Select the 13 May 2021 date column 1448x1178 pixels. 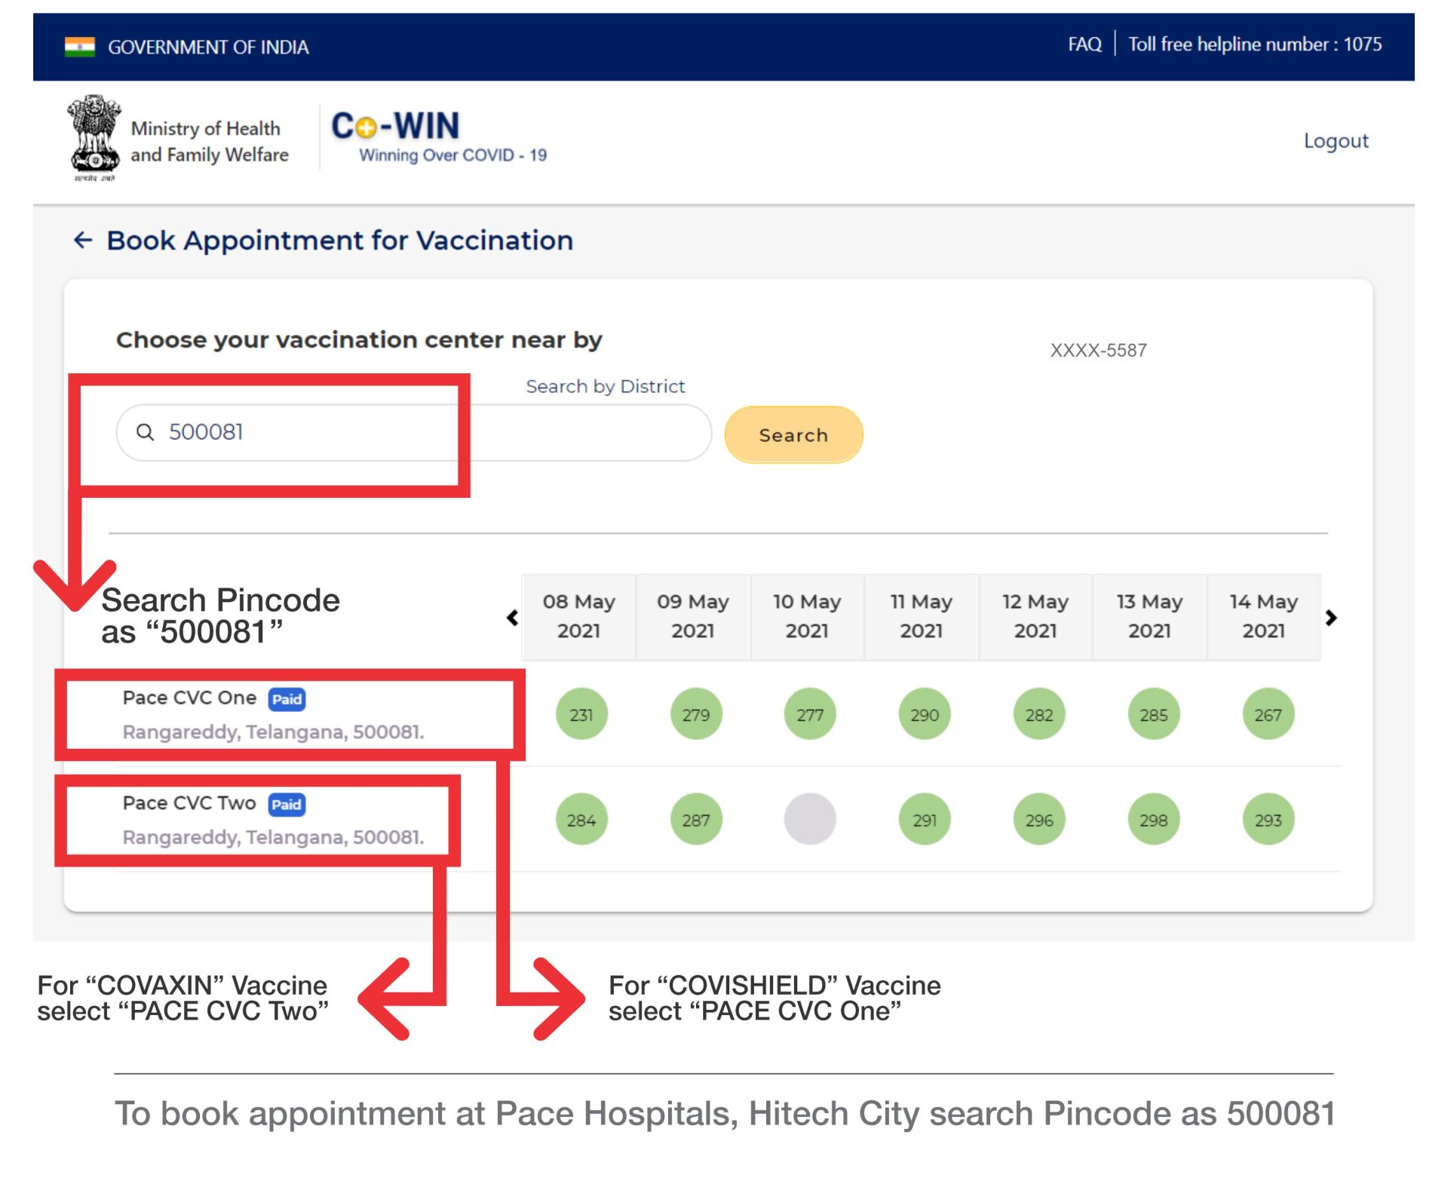coord(1149,617)
